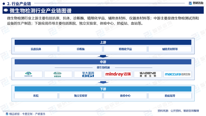This screenshot has height=116, width=206.
Task: Click the DIAN diagnostics logo
Action: (x=28, y=74)
